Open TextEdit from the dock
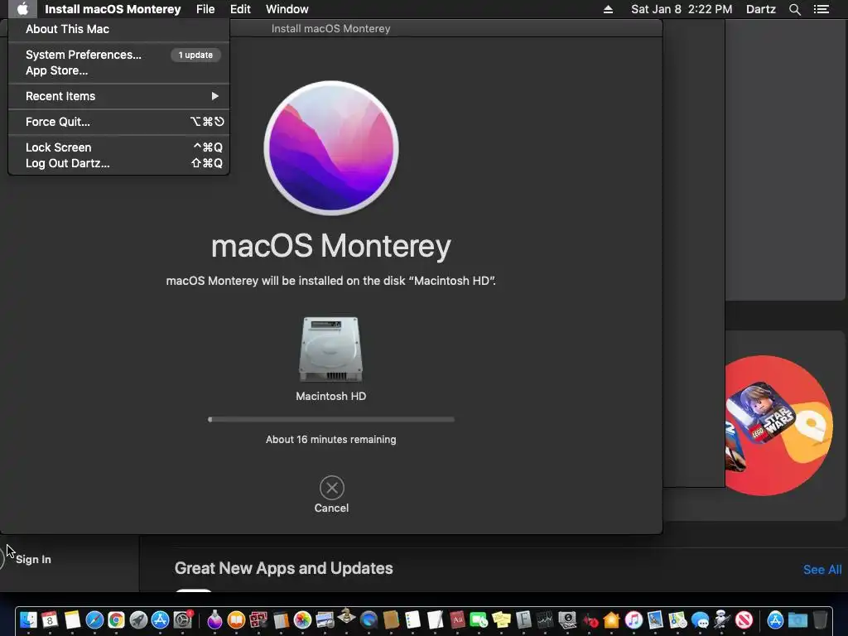 pos(435,619)
